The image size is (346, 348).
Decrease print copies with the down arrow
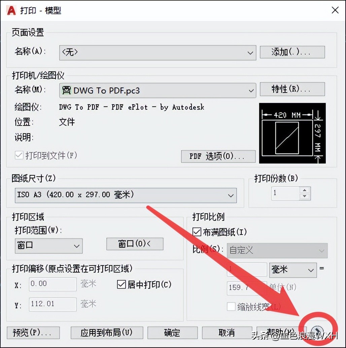305,197
